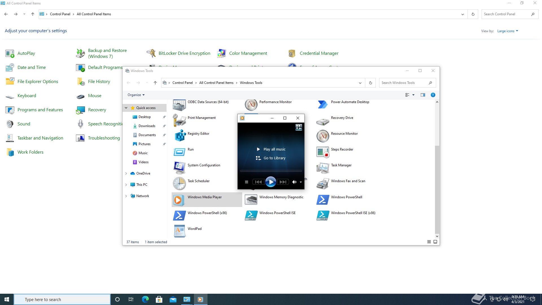Open Resource Monitor
Image resolution: width=542 pixels, height=305 pixels.
click(x=344, y=134)
